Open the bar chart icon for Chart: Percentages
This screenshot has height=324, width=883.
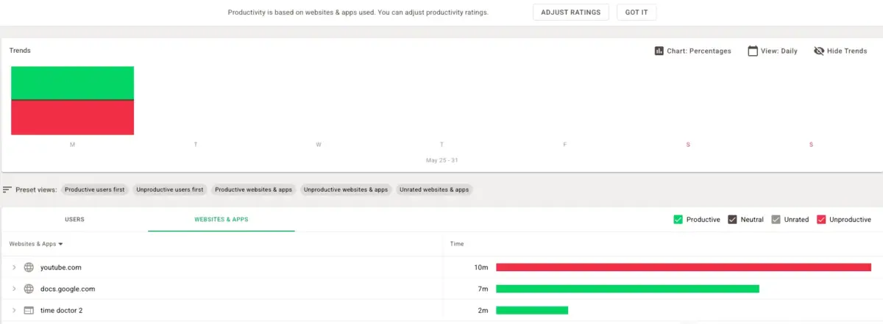[x=659, y=51]
